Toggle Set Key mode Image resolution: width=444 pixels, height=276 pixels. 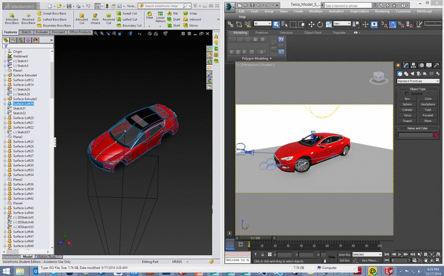click(344, 260)
